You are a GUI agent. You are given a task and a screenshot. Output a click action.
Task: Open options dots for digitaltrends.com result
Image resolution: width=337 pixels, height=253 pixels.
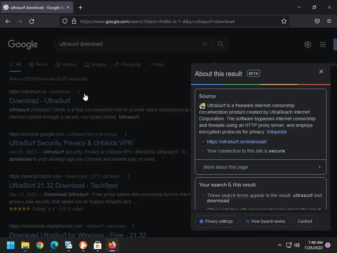click(133, 226)
